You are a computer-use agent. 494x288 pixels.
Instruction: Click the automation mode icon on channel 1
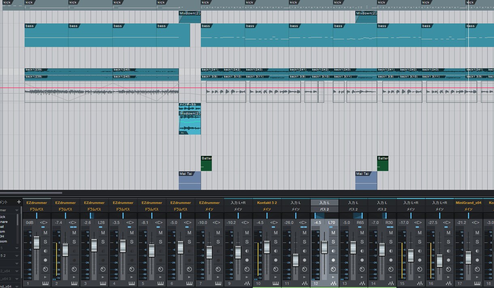pos(45,269)
